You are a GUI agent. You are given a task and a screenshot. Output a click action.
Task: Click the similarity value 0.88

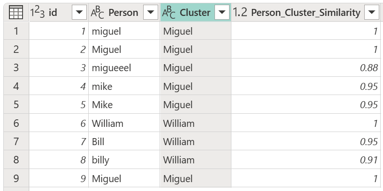(x=368, y=68)
